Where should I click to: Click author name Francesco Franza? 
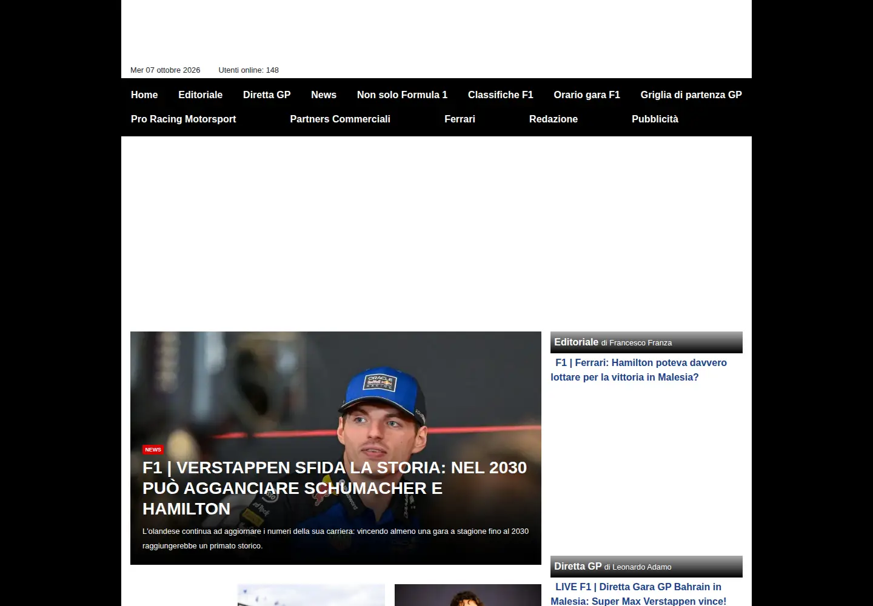click(x=640, y=343)
